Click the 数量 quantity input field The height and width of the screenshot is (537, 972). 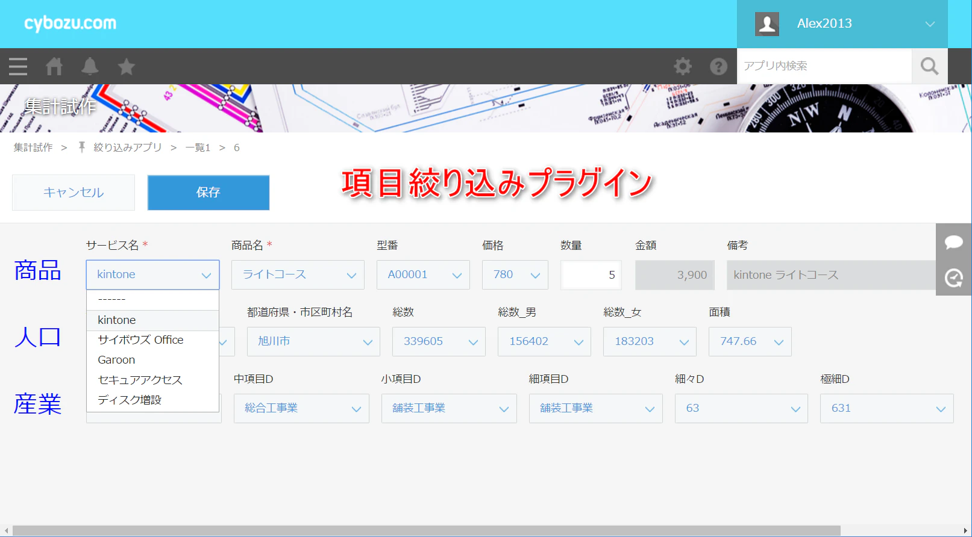tap(591, 275)
